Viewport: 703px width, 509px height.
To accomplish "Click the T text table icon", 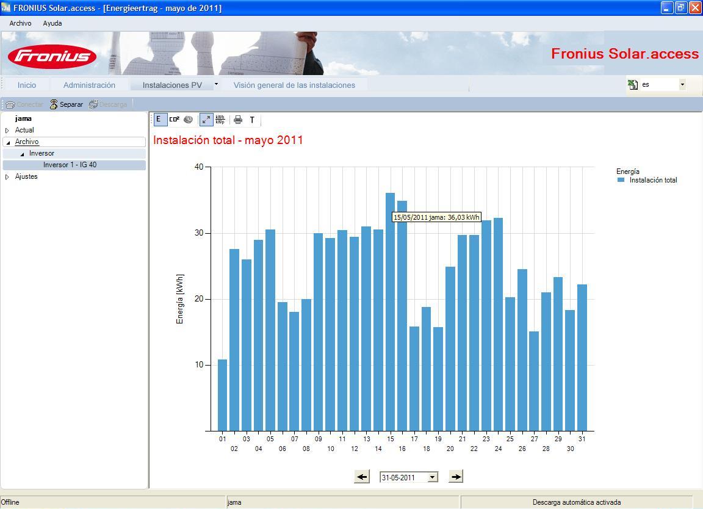I will point(252,120).
